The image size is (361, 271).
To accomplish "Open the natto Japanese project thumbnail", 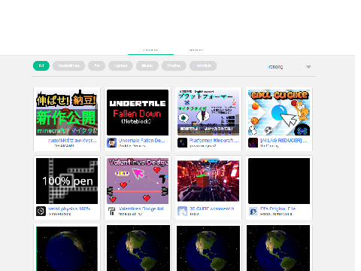I will (67, 112).
